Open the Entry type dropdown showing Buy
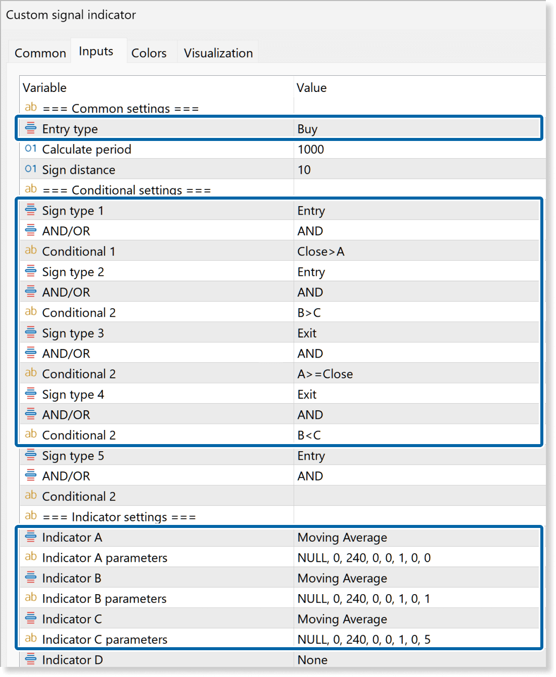This screenshot has height=677, width=556. pyautogui.click(x=416, y=129)
